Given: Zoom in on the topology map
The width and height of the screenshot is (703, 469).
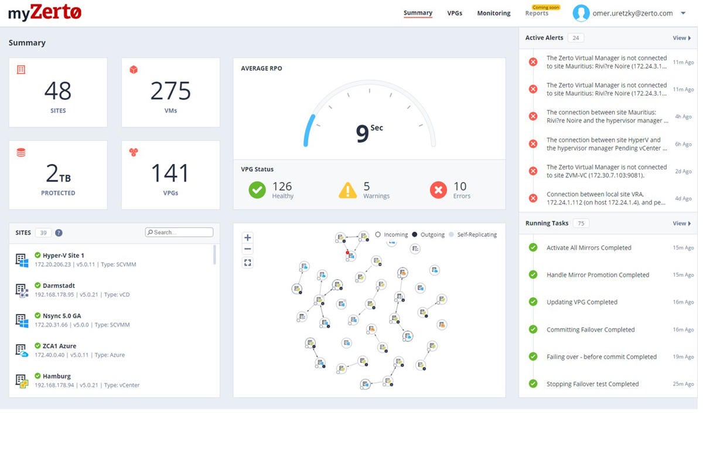Looking at the screenshot, I should click(248, 237).
